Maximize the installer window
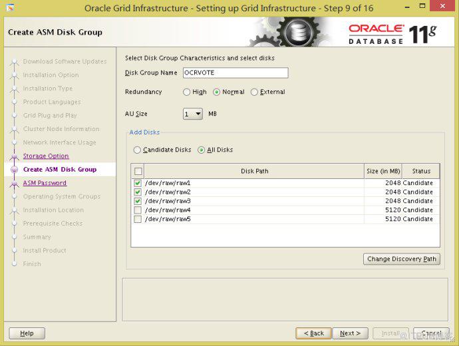 point(422,7)
